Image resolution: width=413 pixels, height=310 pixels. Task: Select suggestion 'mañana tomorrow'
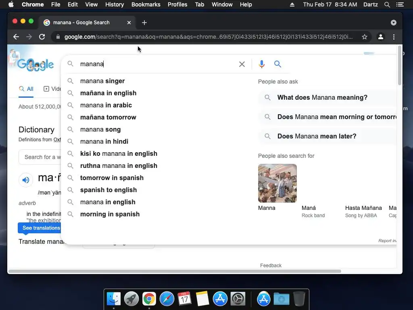[x=108, y=117]
